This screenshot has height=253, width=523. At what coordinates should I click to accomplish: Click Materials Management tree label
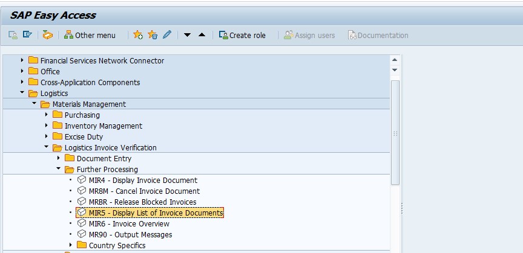click(x=89, y=104)
